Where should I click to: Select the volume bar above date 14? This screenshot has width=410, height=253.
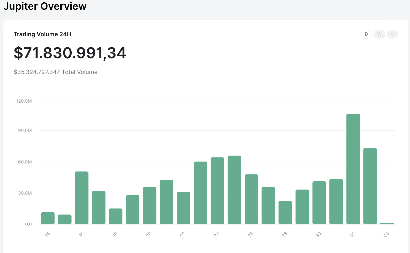point(48,218)
